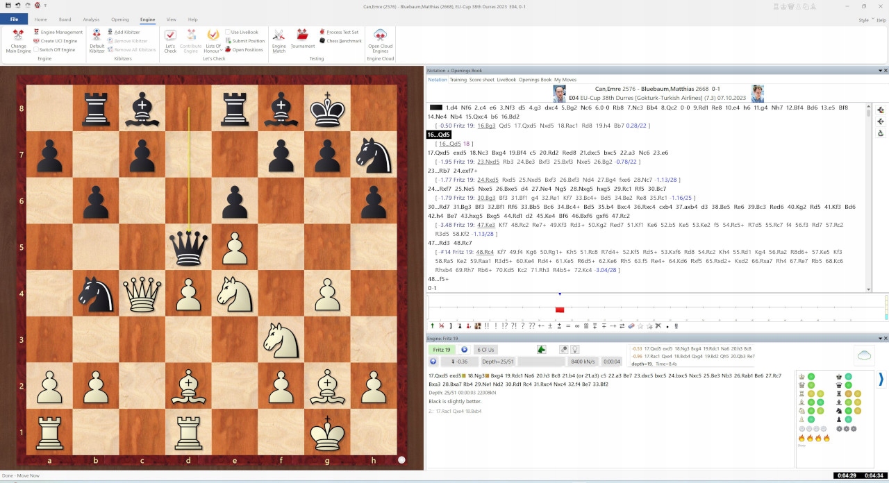
Task: Select the Default Kibitzer icon
Action: (x=97, y=40)
